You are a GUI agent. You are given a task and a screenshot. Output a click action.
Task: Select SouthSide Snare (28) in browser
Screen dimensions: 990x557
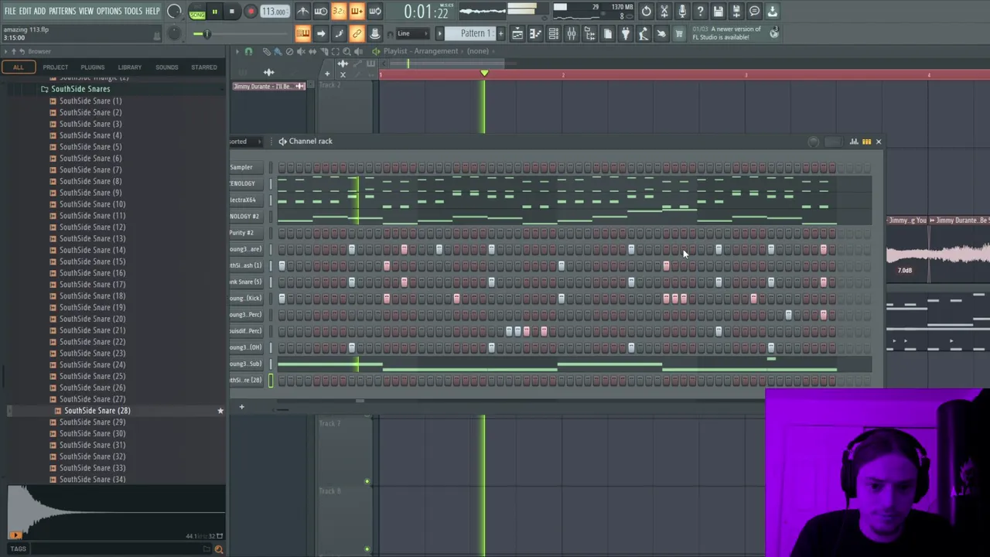(97, 411)
